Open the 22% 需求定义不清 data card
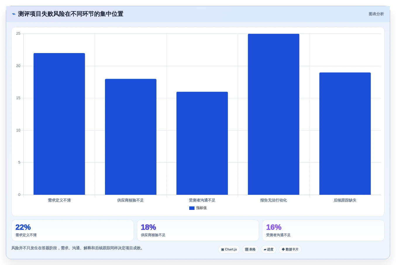Screen dimensions: 396x265 [73, 230]
